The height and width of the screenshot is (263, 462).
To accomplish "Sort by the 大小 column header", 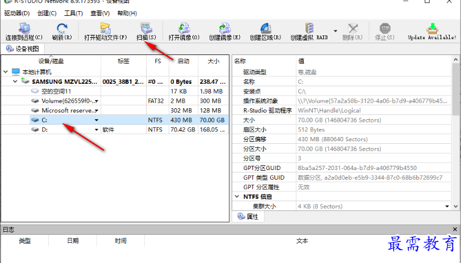I will pos(213,61).
